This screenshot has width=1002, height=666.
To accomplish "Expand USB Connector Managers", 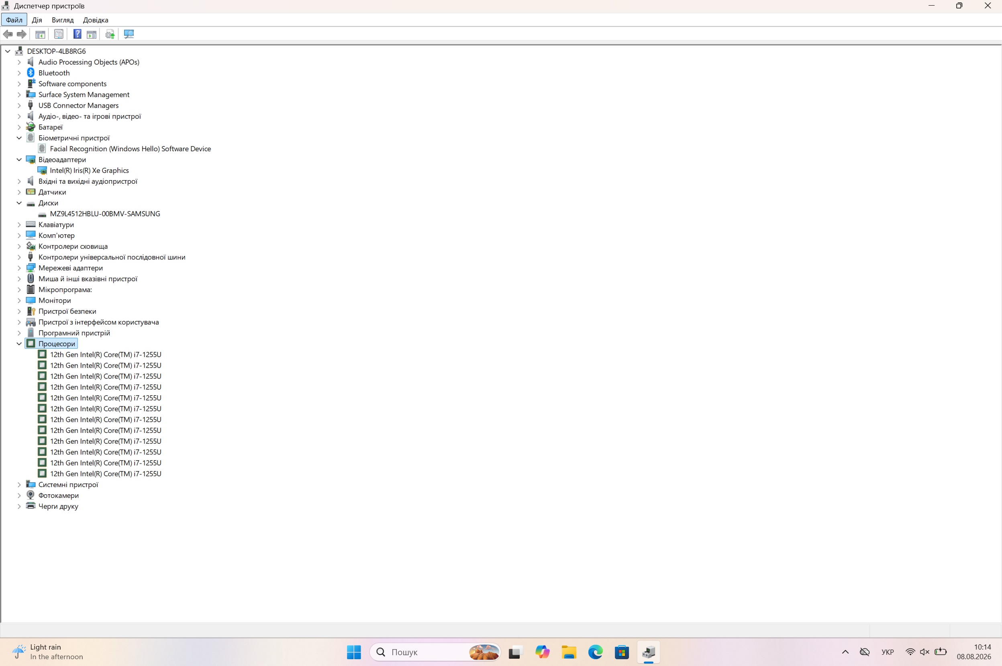I will click(19, 106).
